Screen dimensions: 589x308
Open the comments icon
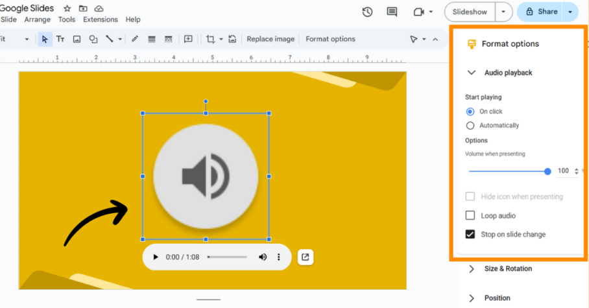(392, 12)
